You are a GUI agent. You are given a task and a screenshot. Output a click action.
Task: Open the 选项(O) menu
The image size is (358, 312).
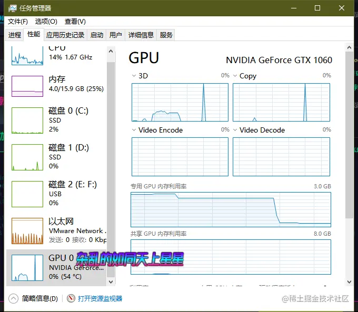tap(46, 22)
